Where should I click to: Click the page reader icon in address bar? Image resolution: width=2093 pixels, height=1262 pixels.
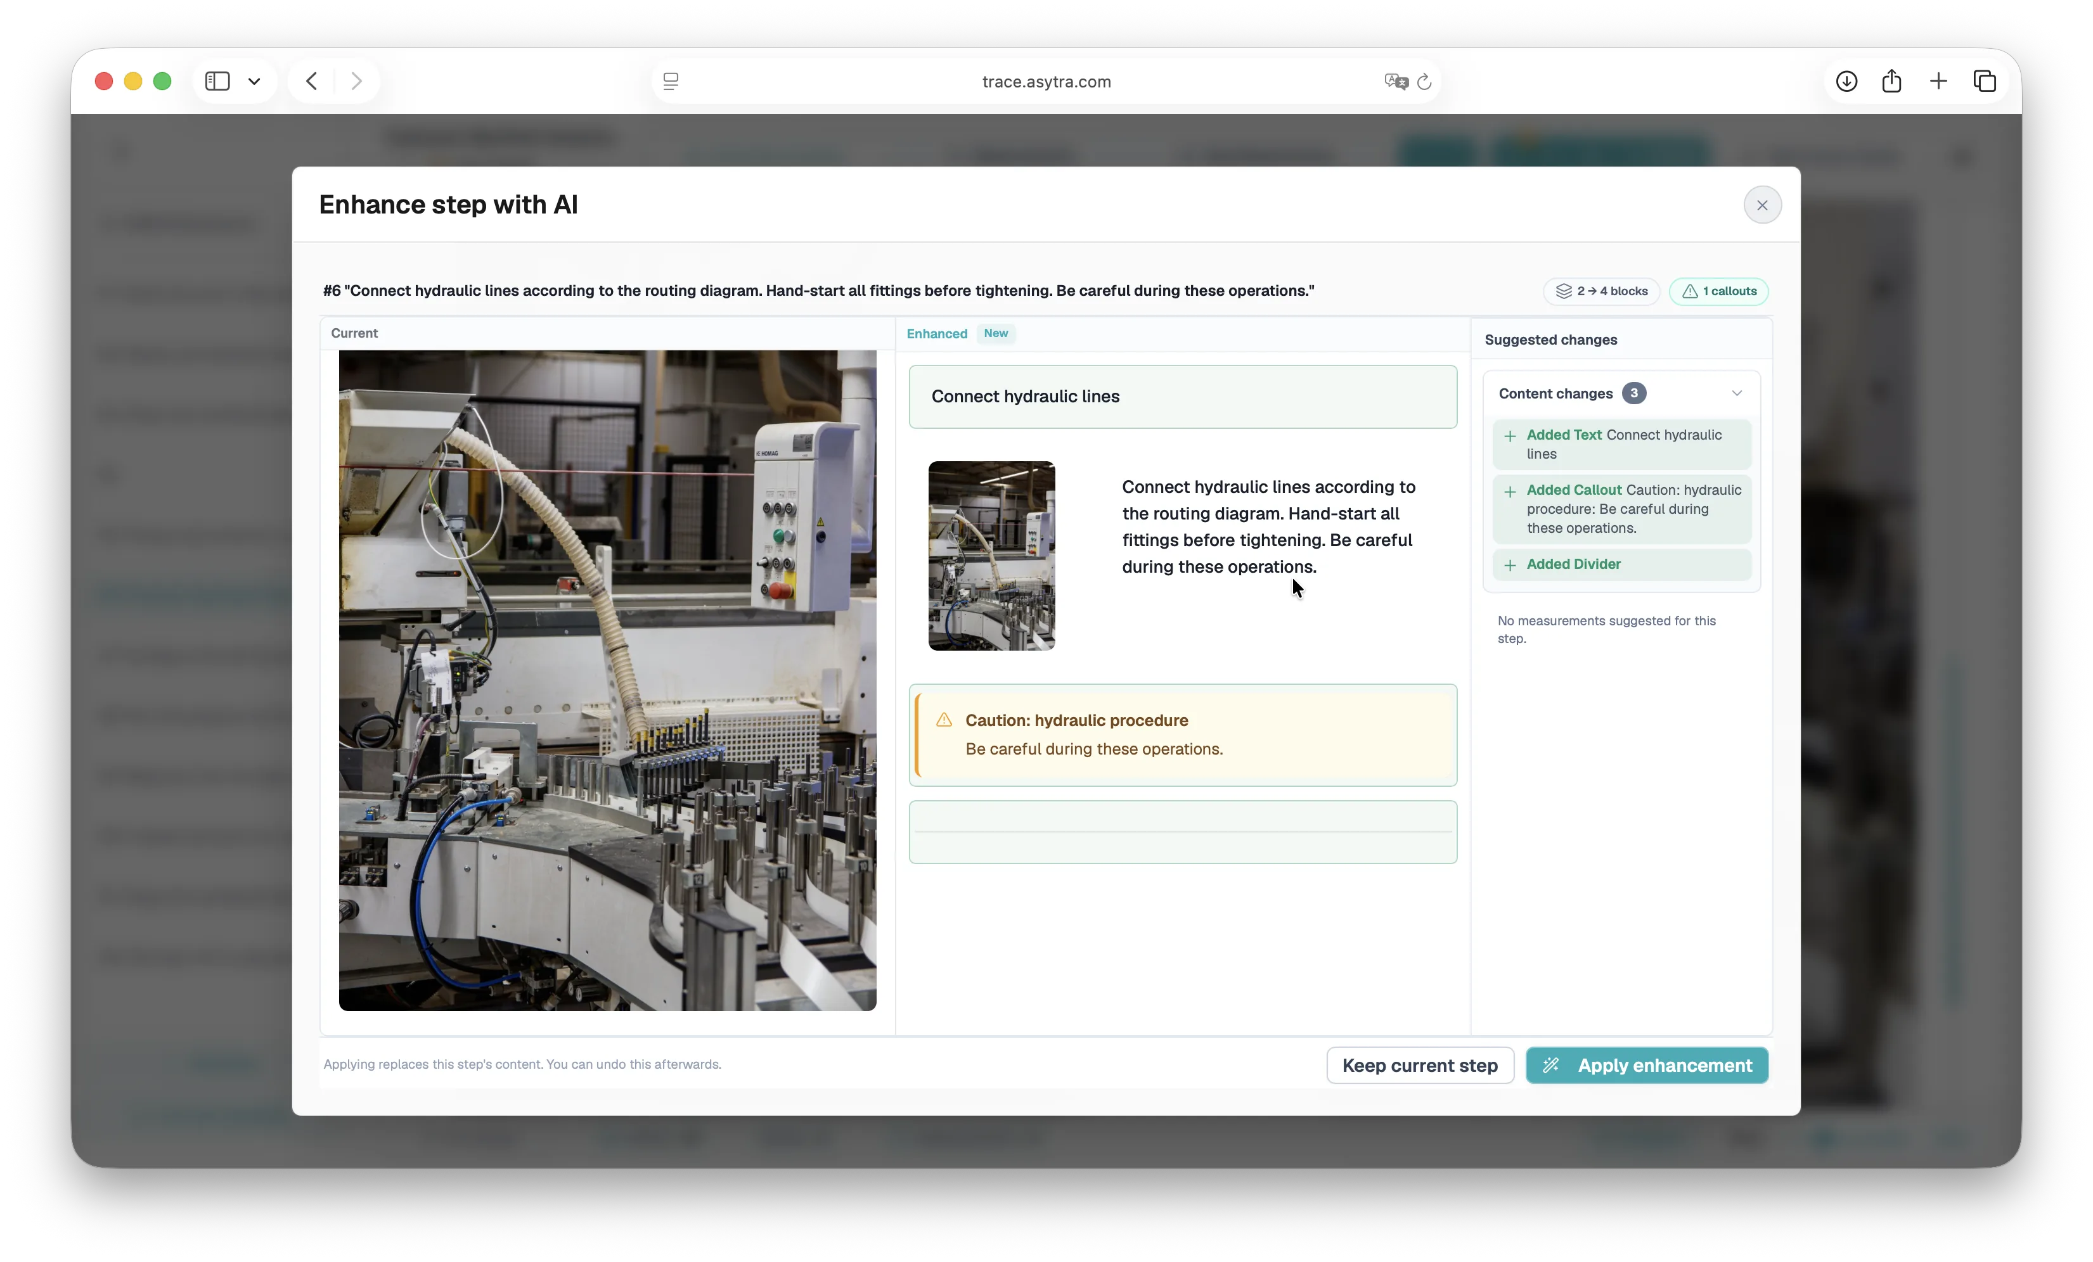(x=670, y=82)
